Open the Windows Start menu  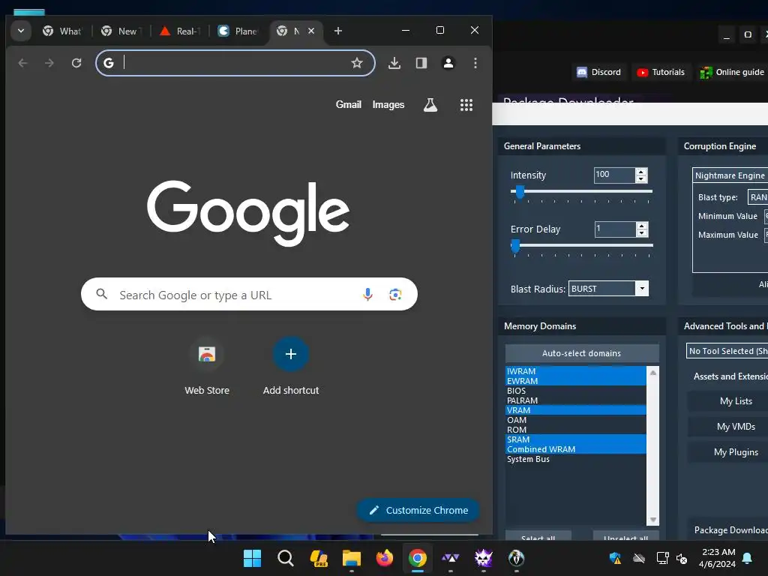[253, 558]
